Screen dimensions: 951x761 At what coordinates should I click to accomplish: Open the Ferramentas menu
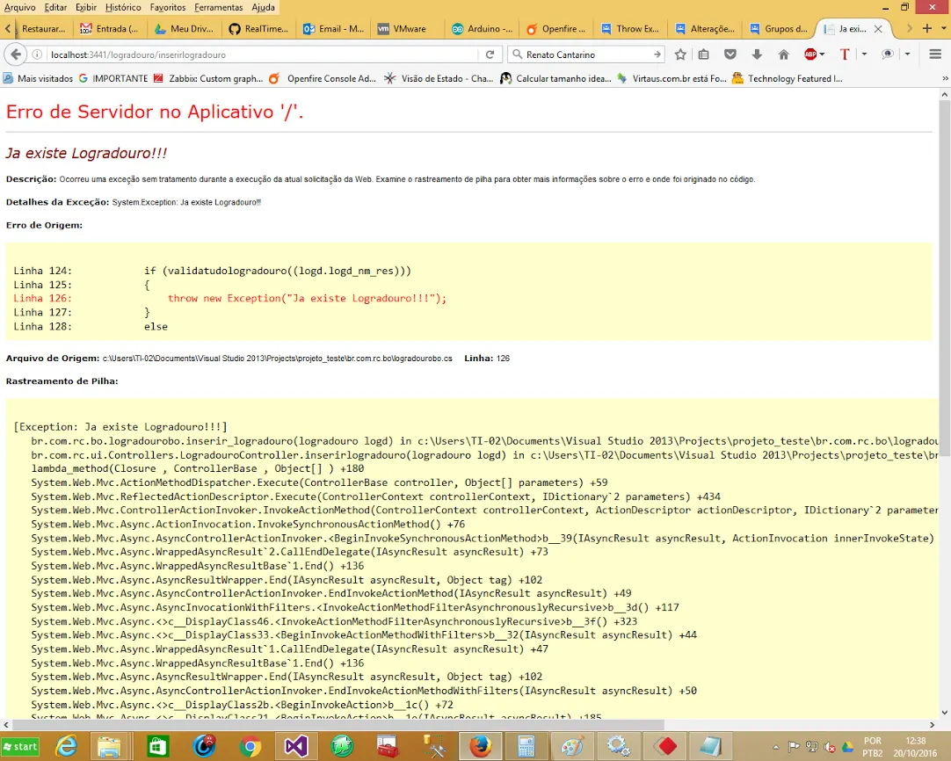[219, 7]
